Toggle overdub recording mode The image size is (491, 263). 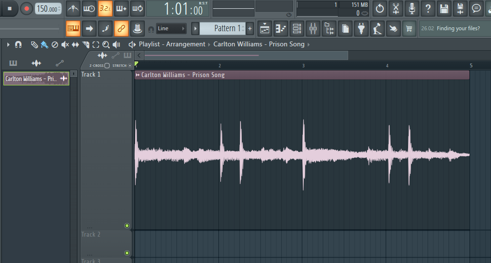tap(121, 9)
